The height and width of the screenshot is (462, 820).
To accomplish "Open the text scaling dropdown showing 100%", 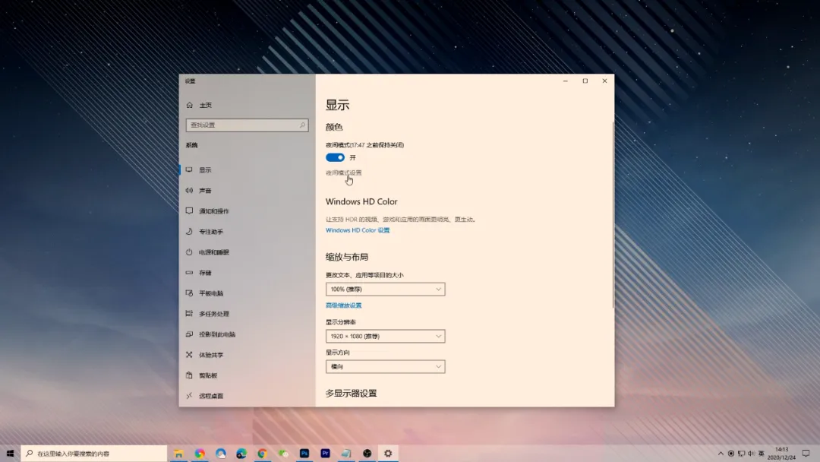I will tap(385, 289).
